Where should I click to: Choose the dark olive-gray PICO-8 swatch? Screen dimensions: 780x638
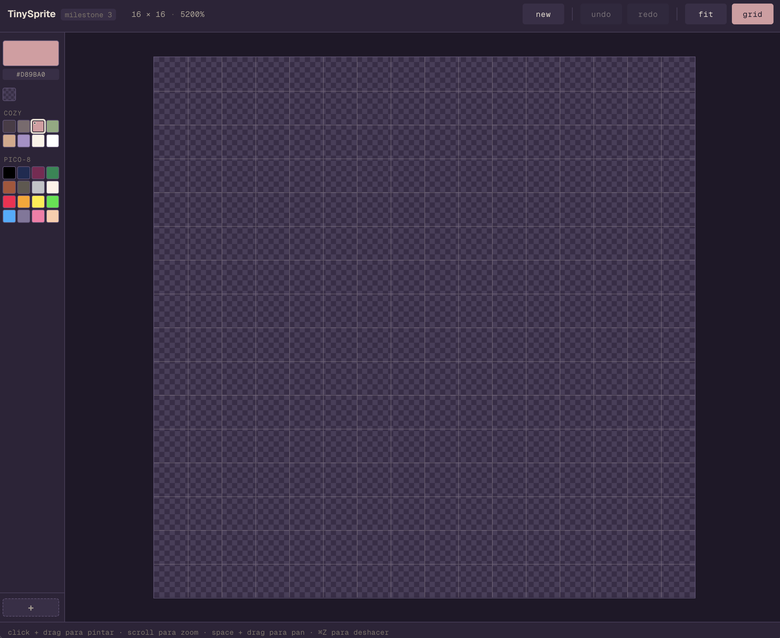point(23,187)
